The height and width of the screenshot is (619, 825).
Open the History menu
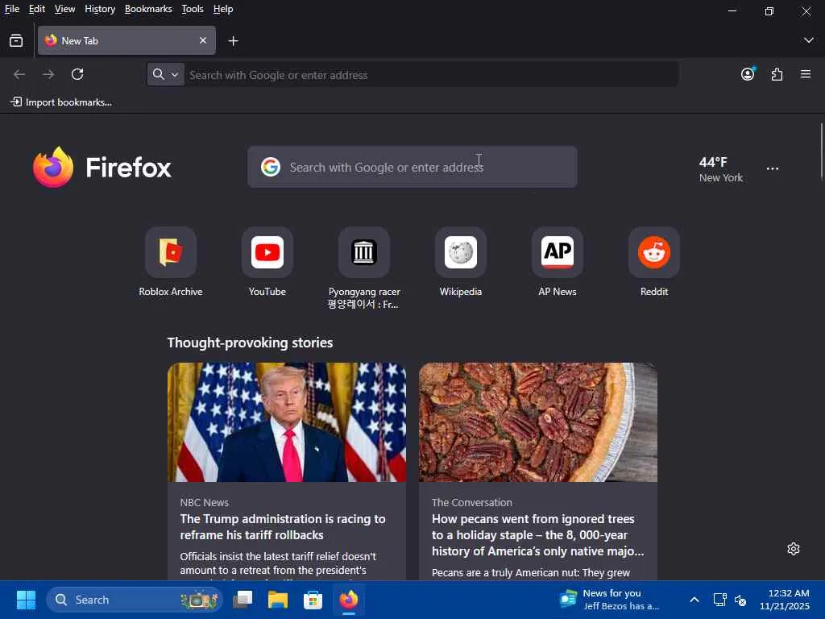click(100, 9)
